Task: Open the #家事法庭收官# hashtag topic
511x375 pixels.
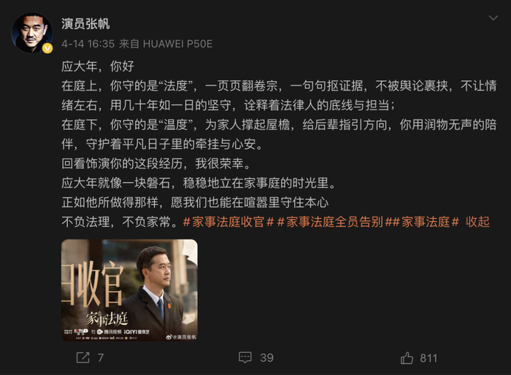Action: [228, 222]
